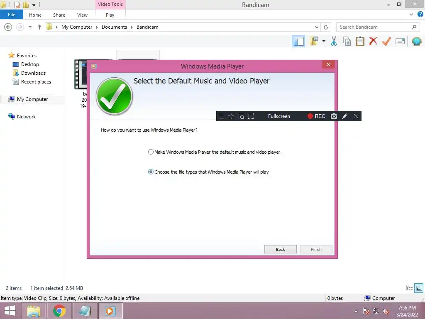Show hidden tray icons arrow

click(x=356, y=311)
